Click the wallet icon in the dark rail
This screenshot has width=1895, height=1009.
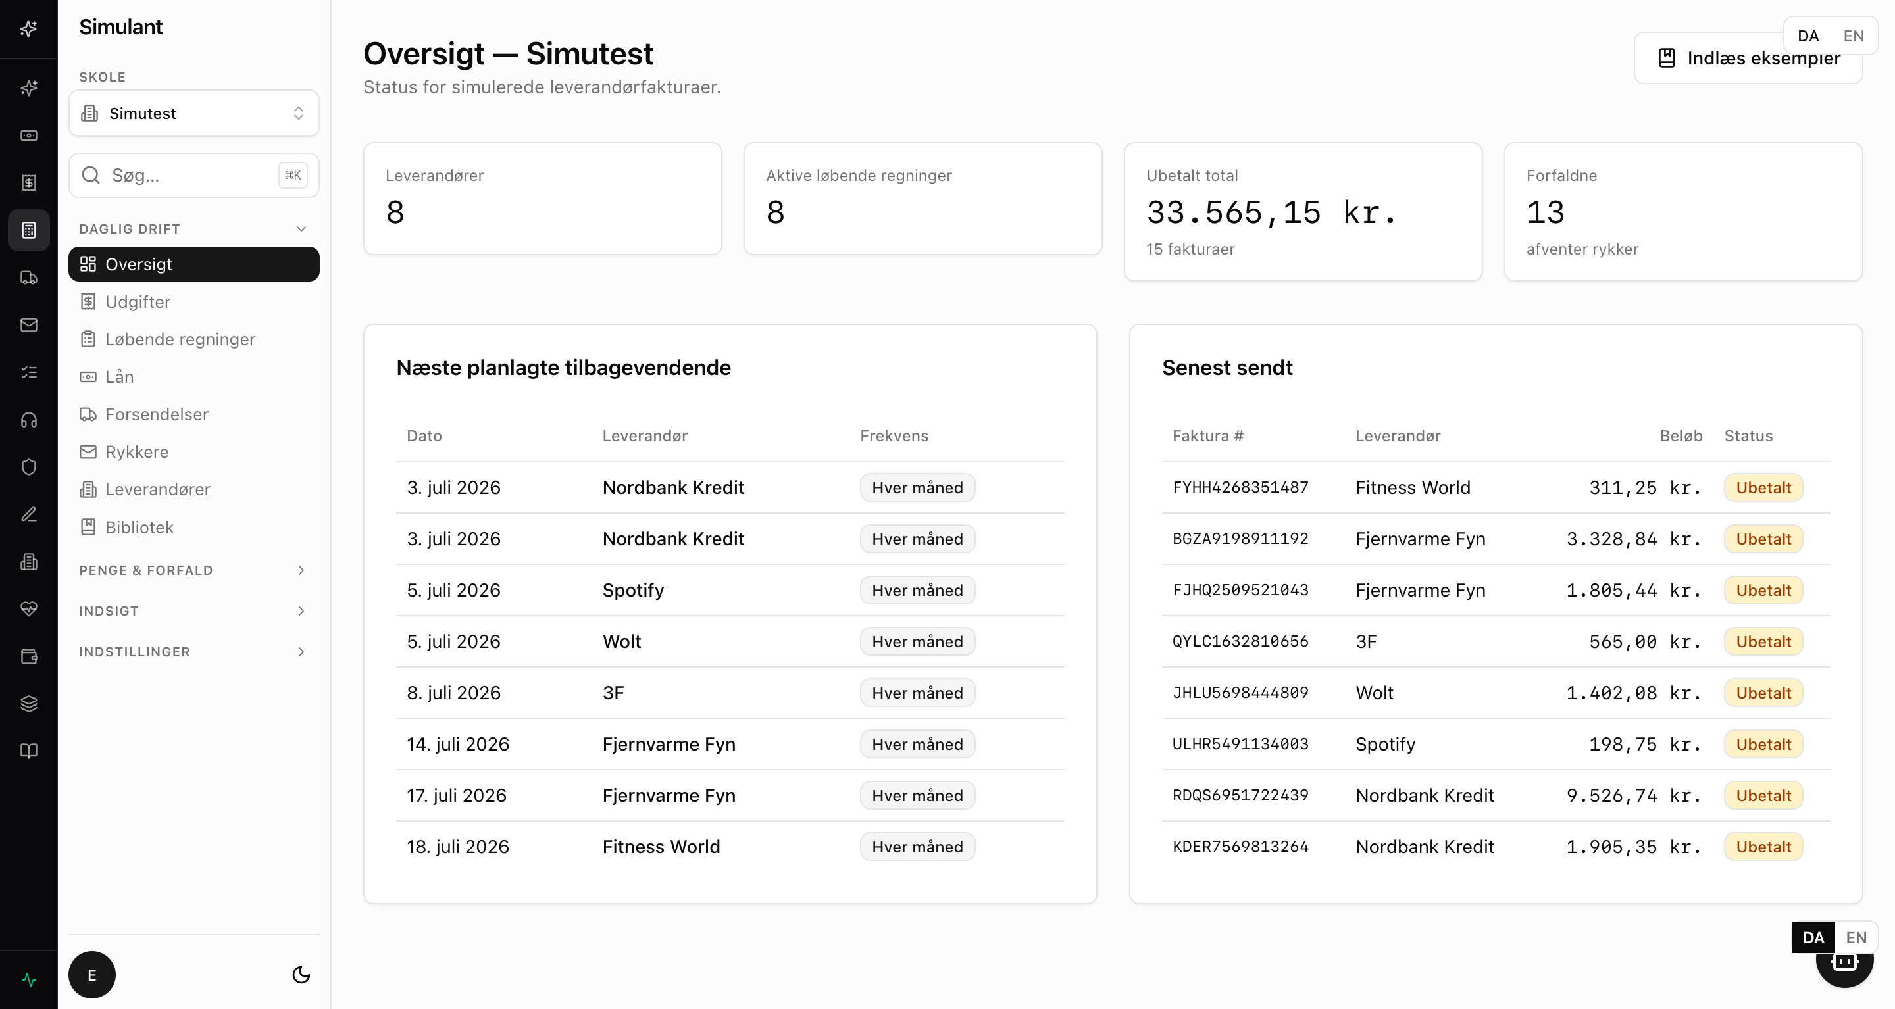pyautogui.click(x=29, y=656)
